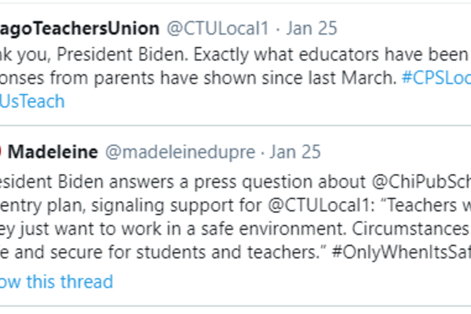Viewport: 471px width, 314px height.
Task: Open the blue UsTeach hashtag link
Action: tap(33, 101)
